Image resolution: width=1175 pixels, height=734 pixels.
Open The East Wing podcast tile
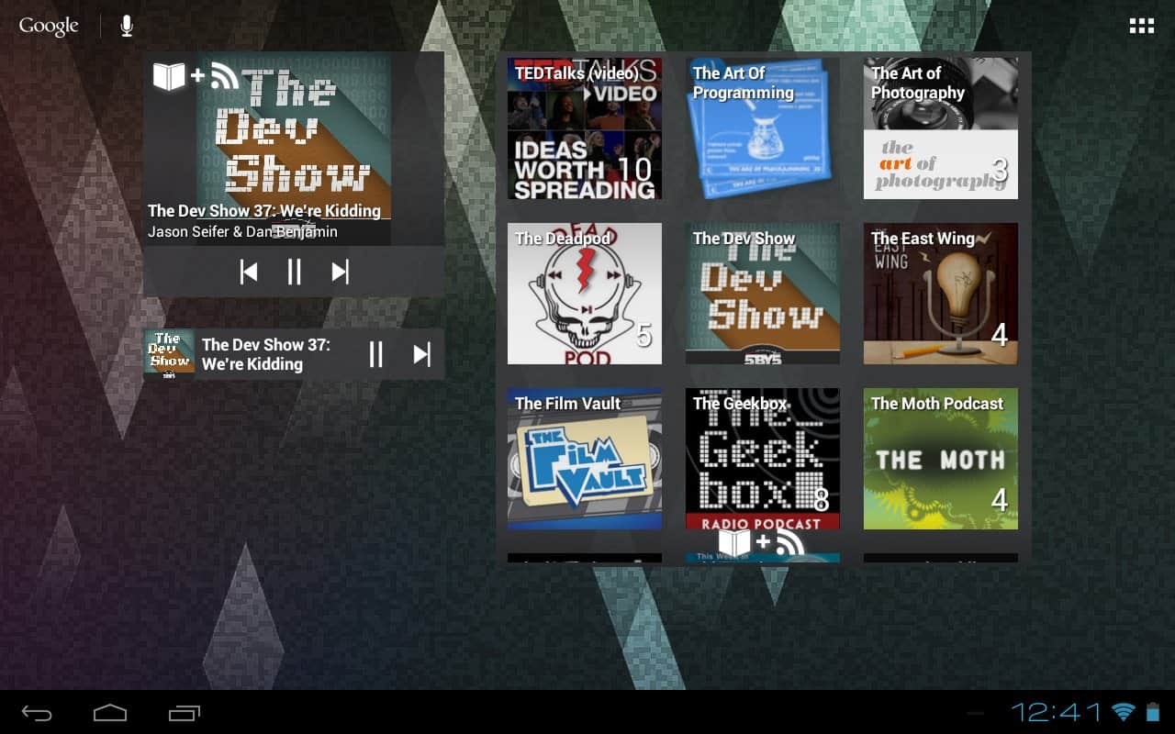tap(940, 294)
